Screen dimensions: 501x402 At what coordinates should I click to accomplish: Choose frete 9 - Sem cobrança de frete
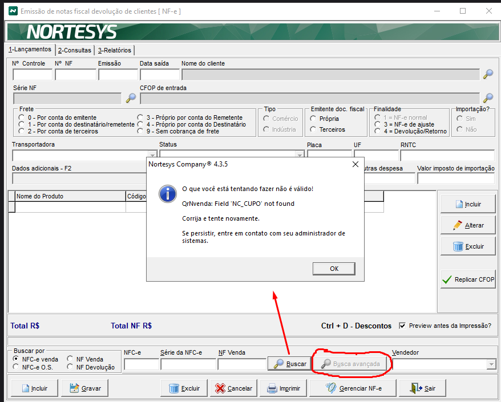point(141,131)
